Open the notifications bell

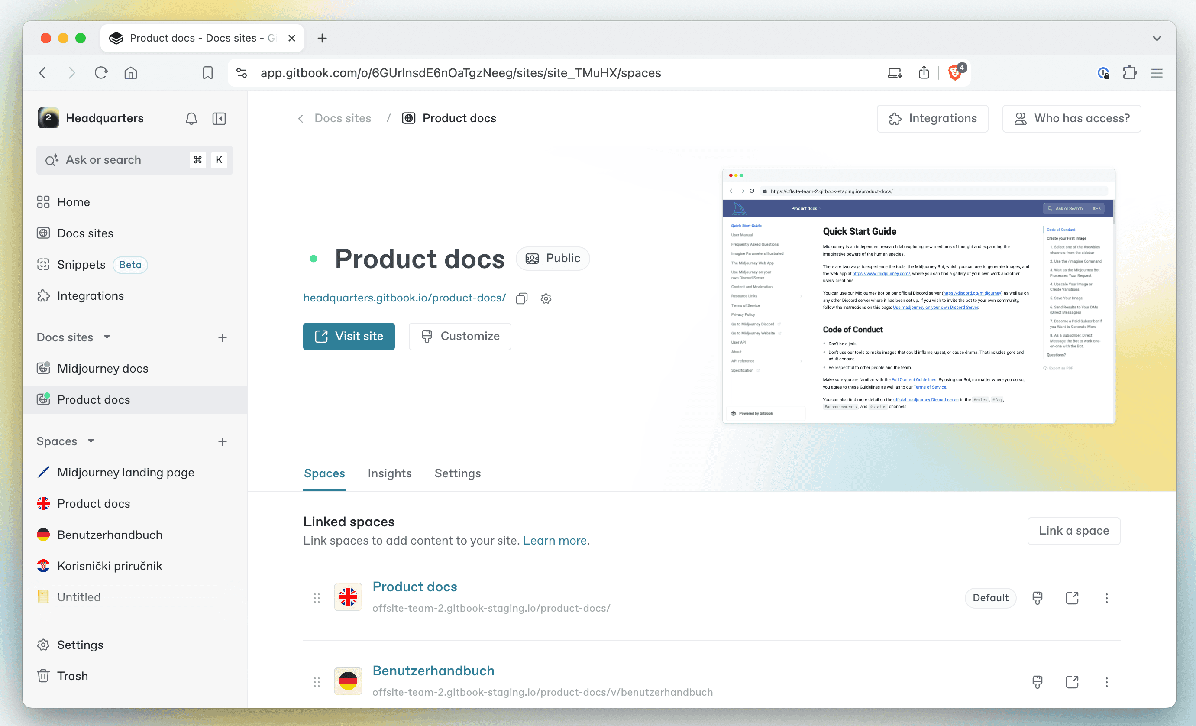tap(191, 119)
